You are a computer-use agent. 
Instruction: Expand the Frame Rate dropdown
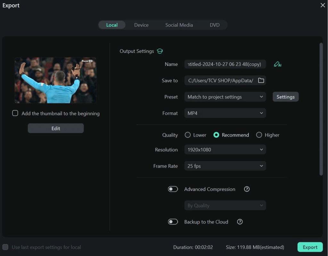(225, 166)
